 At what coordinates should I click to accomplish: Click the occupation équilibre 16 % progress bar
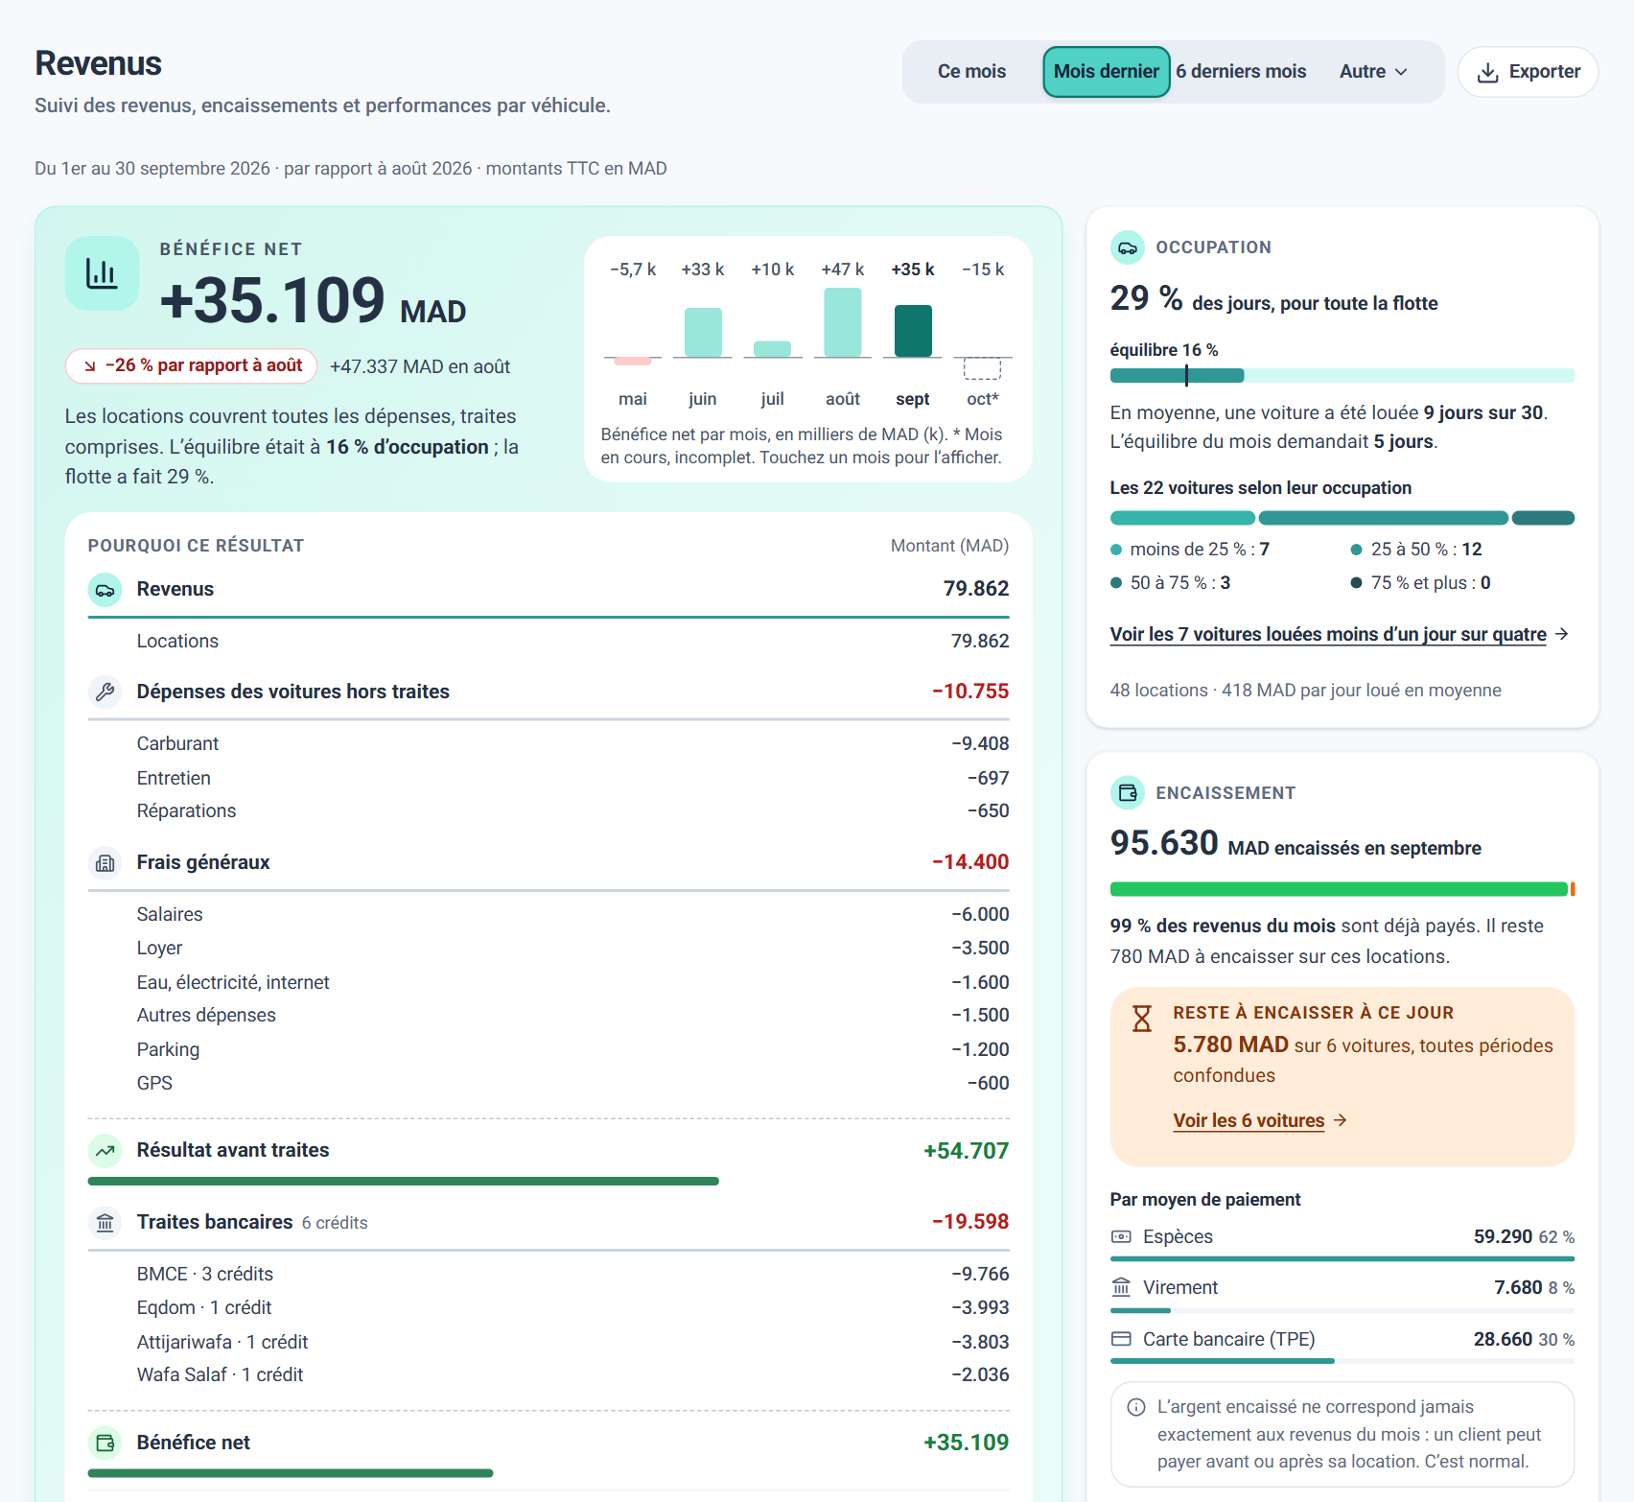[x=1342, y=376]
